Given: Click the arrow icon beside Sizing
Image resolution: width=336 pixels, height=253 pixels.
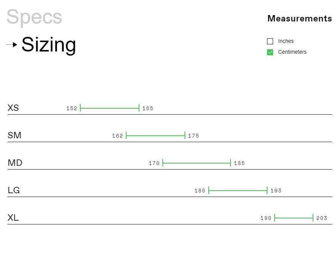Looking at the screenshot, I should coord(11,44).
